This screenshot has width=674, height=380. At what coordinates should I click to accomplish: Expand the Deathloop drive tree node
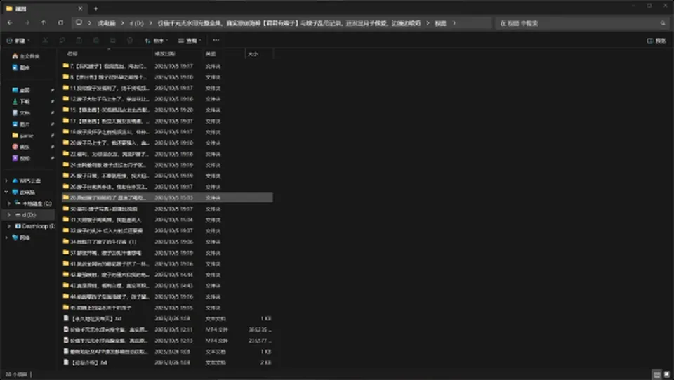pos(8,226)
